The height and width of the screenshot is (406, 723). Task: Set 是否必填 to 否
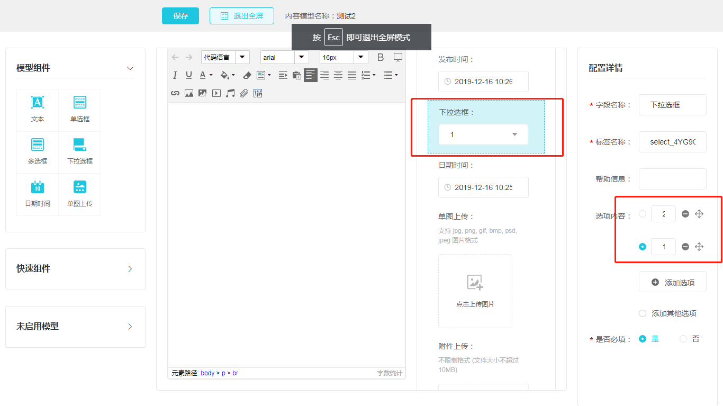683,339
